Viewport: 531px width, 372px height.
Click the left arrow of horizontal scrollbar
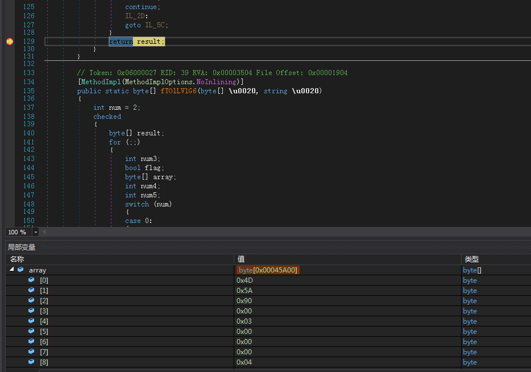point(44,232)
